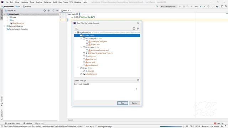228x128 pixels.
Task: Check the codeStyleConfig.xml checkbox
Action: click(x=87, y=41)
